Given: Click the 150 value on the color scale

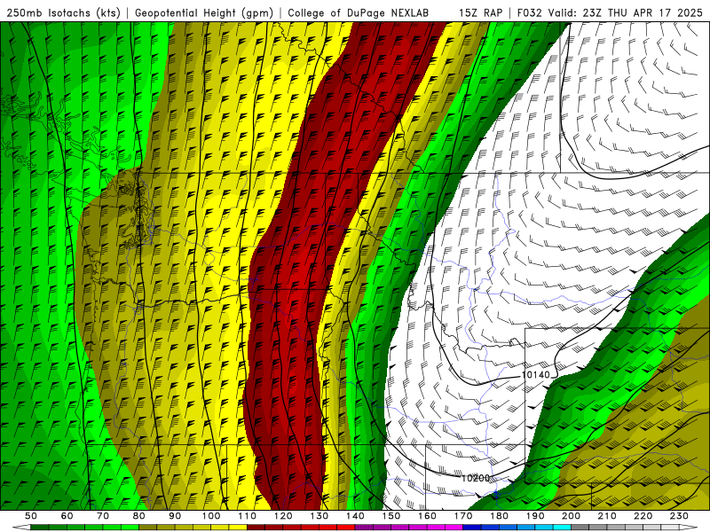Looking at the screenshot, I should coord(391,516).
